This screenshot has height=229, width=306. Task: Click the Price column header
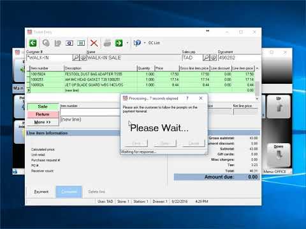[167, 68]
